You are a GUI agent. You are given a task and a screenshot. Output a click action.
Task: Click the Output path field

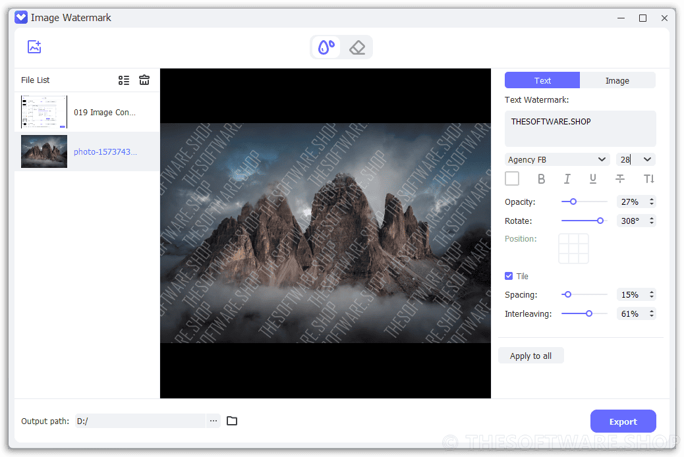tap(140, 421)
